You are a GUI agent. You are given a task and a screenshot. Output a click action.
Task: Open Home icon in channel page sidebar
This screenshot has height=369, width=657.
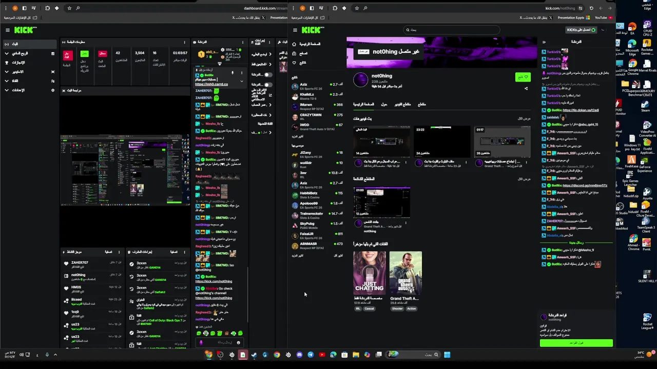click(294, 44)
